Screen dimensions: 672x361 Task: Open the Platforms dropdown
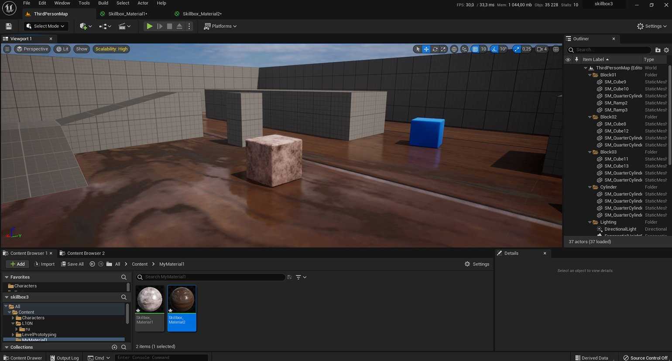[x=220, y=26]
